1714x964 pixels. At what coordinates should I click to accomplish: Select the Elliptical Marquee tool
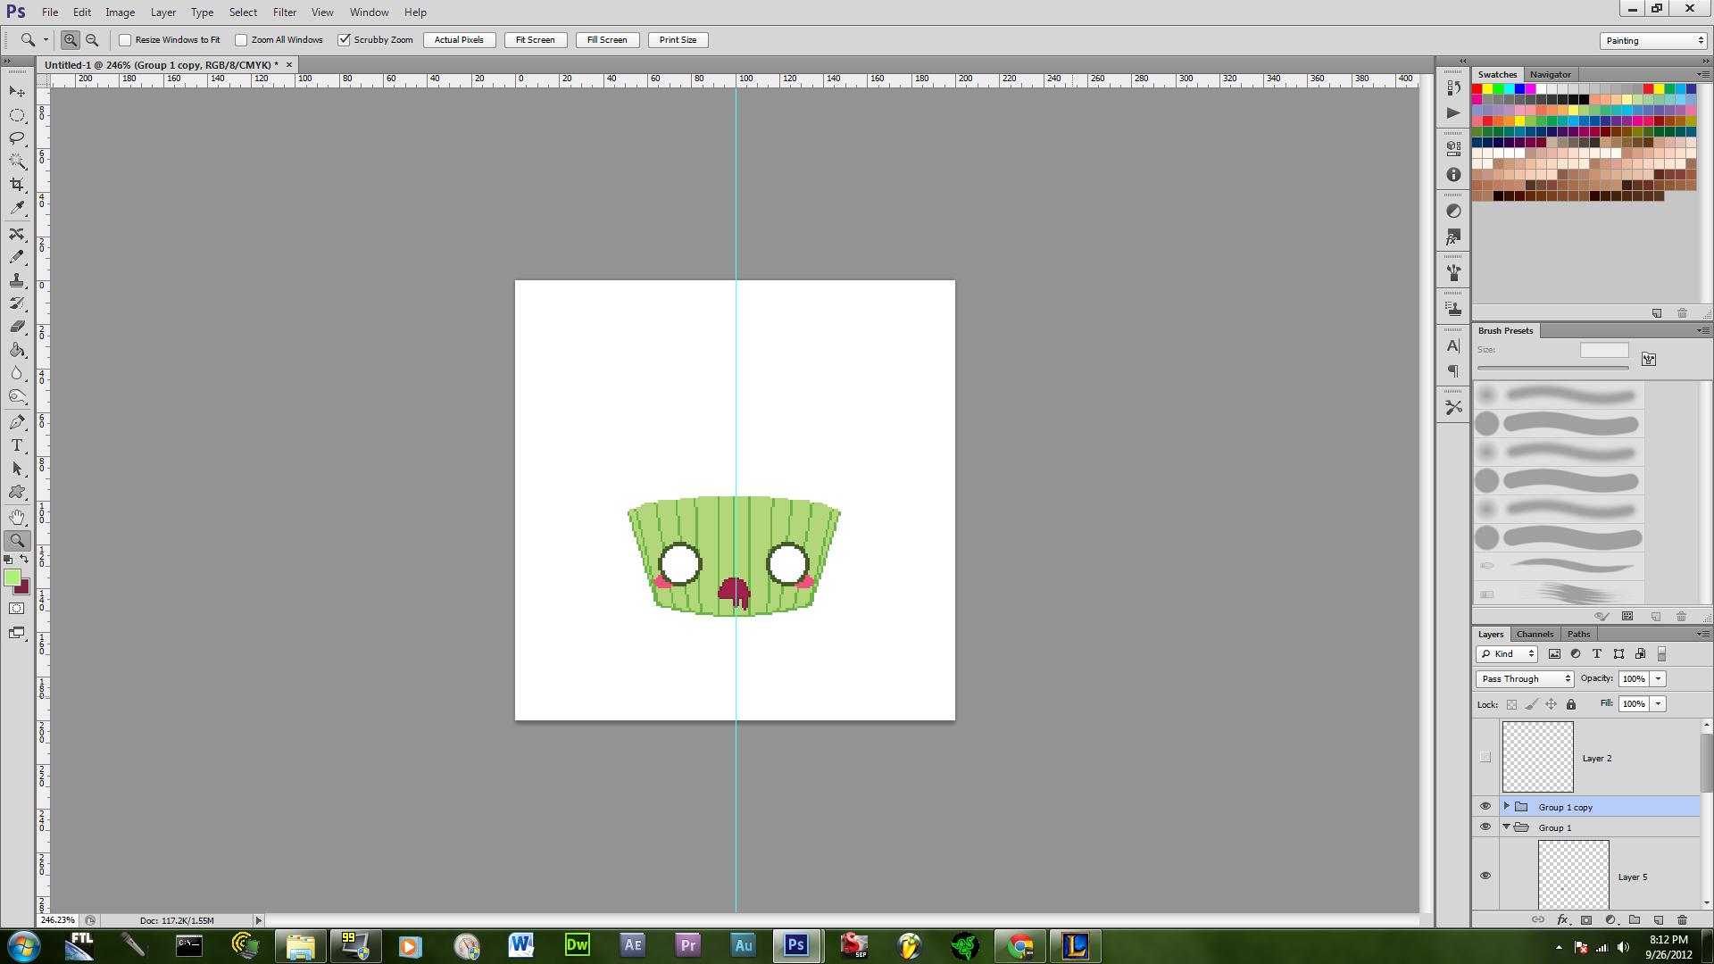click(x=17, y=115)
